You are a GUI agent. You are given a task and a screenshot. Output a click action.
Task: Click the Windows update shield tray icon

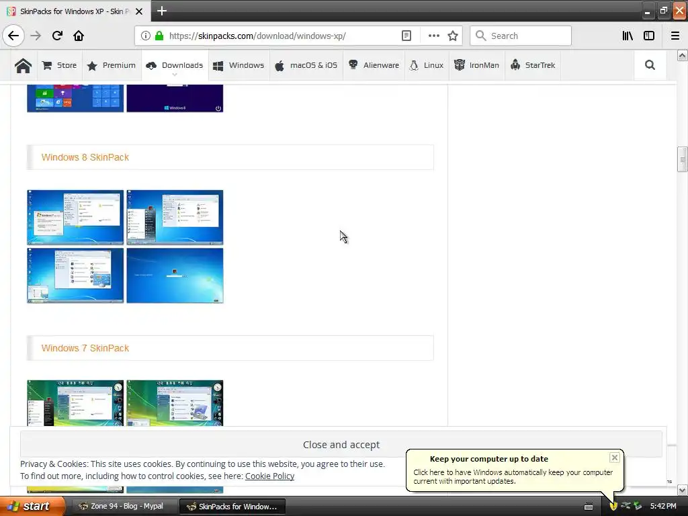click(x=613, y=507)
